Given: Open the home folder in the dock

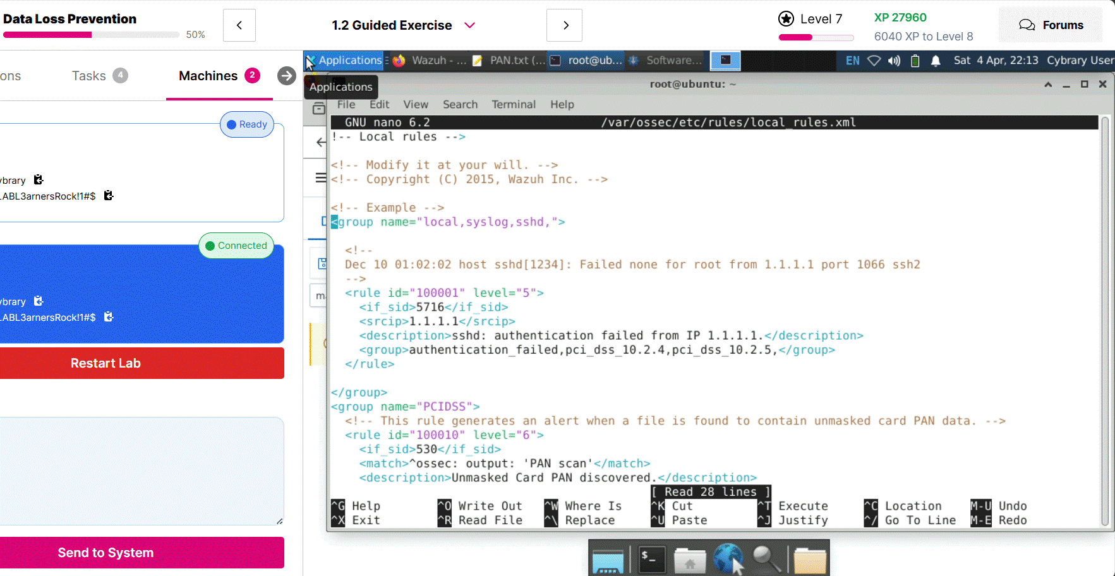Looking at the screenshot, I should click(x=689, y=560).
